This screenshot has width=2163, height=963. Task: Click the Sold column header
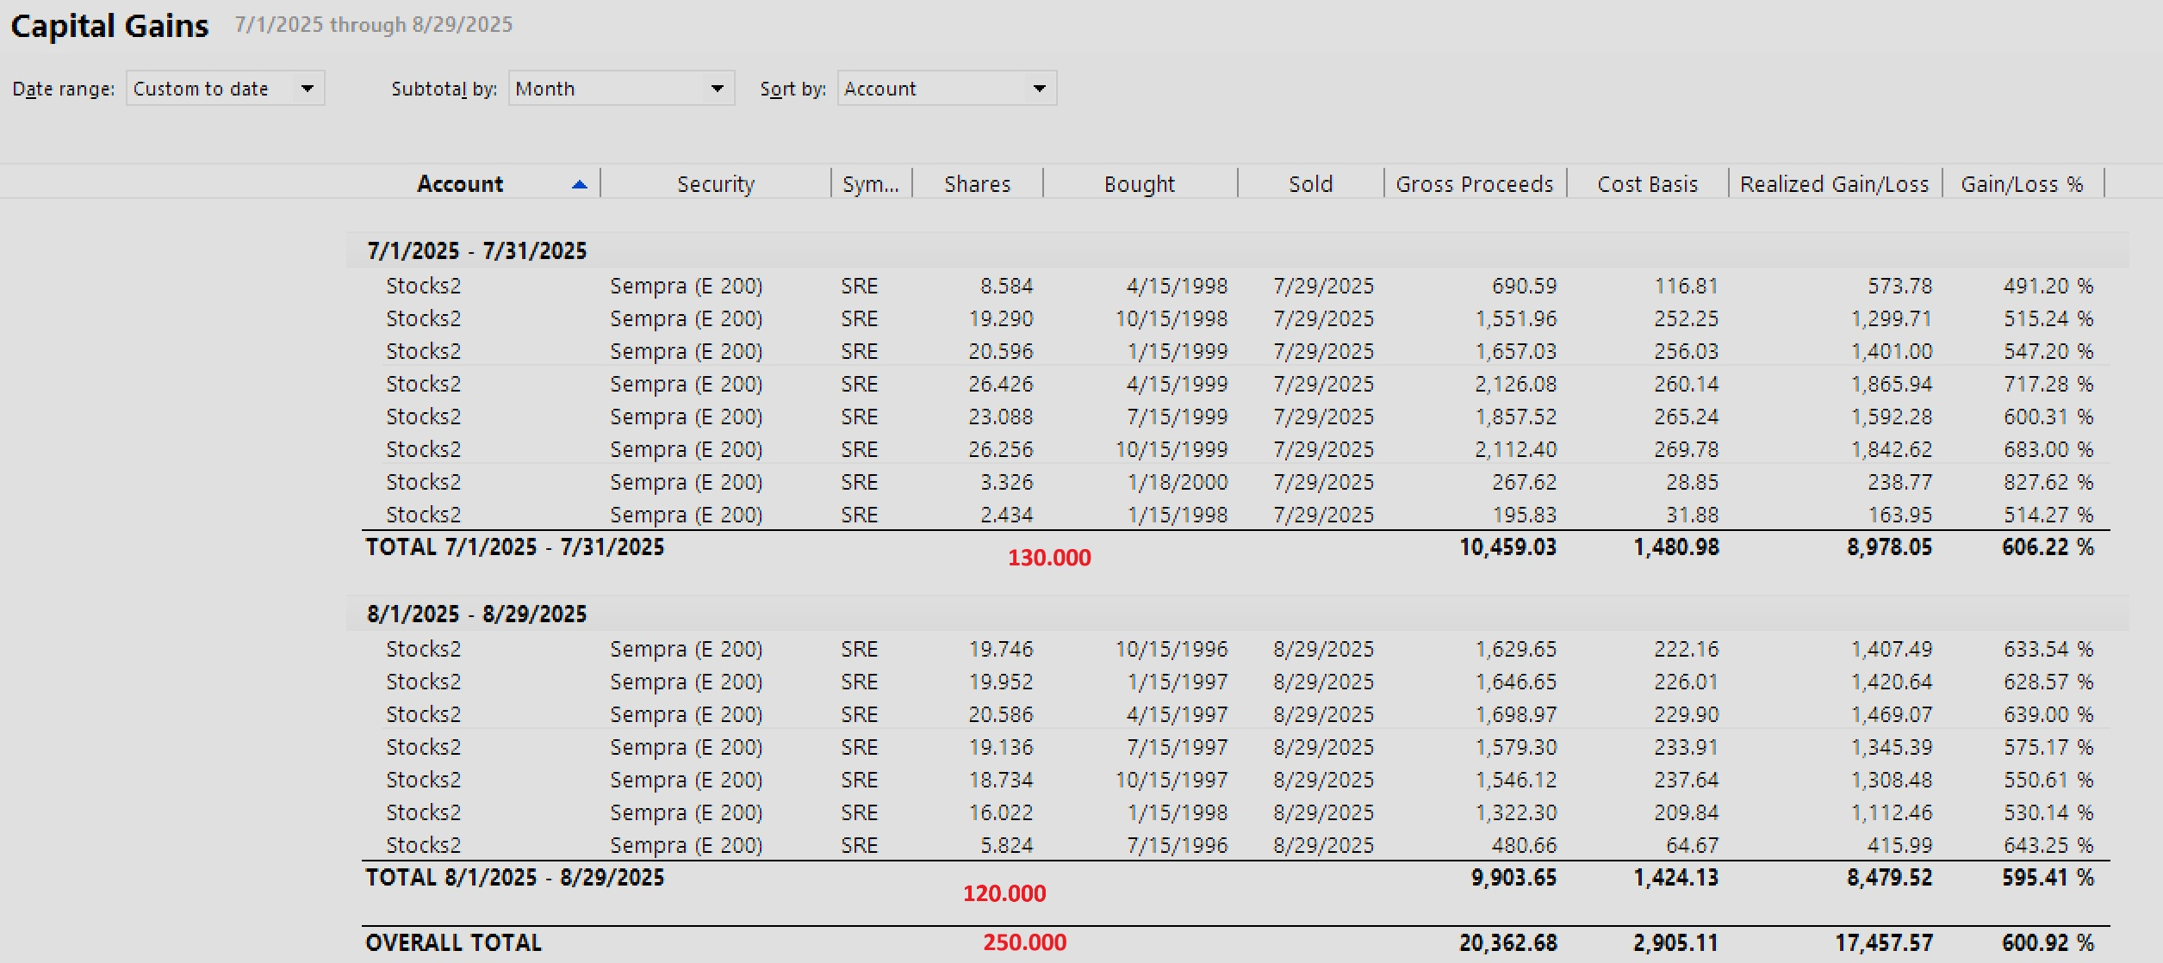[1310, 184]
